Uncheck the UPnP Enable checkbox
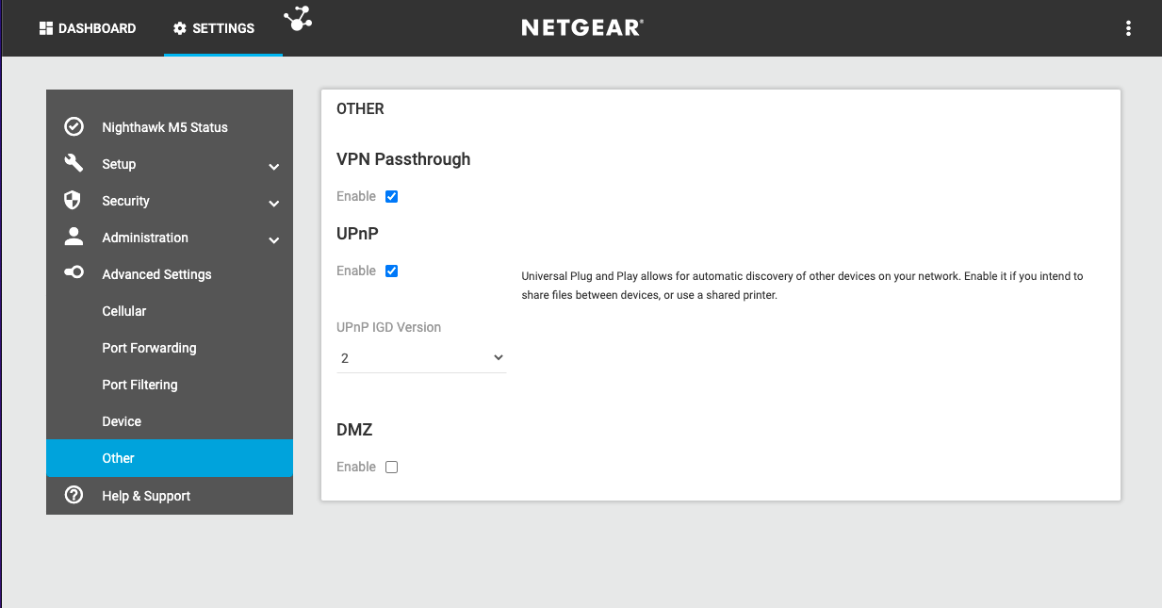 pyautogui.click(x=392, y=271)
